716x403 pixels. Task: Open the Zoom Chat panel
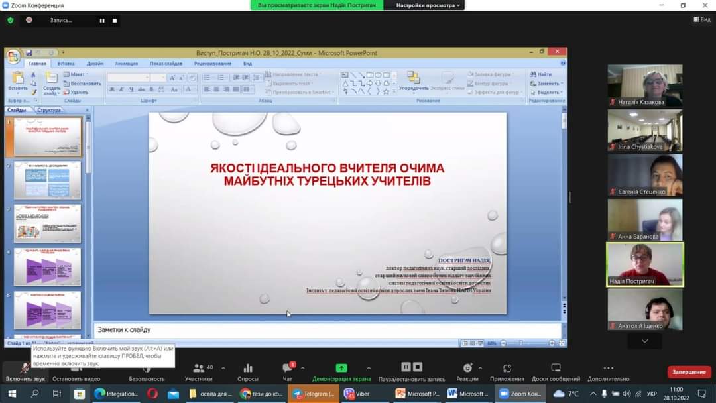[288, 370]
